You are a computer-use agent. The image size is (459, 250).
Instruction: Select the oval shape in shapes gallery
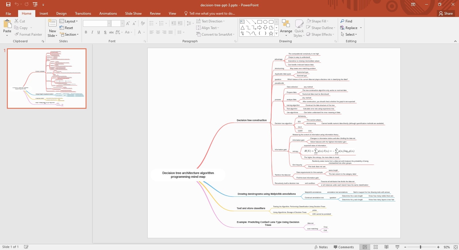265,22
